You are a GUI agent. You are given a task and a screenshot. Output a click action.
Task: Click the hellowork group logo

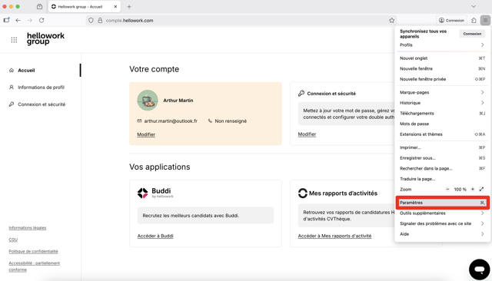45,38
